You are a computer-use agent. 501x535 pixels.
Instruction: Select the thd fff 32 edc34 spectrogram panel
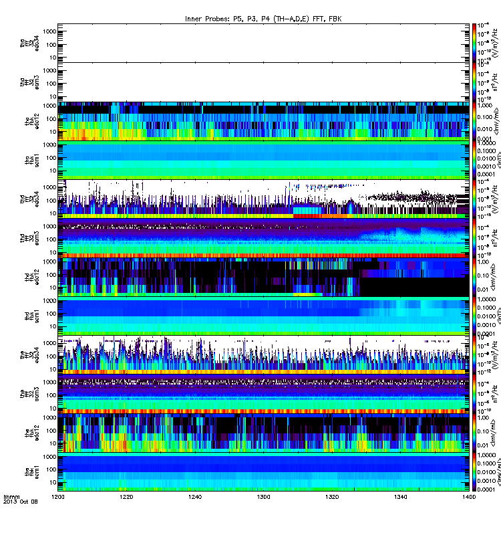pyautogui.click(x=263, y=199)
